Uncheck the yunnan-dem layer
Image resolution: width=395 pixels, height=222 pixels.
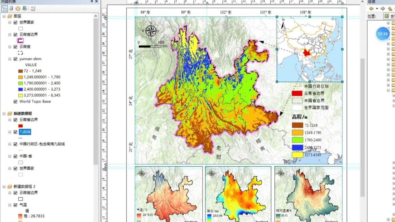(x=15, y=59)
